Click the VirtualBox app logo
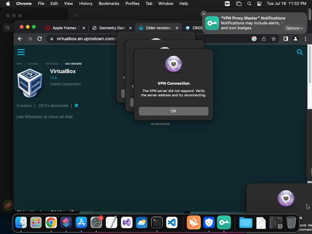312x234 pixels. point(30,83)
